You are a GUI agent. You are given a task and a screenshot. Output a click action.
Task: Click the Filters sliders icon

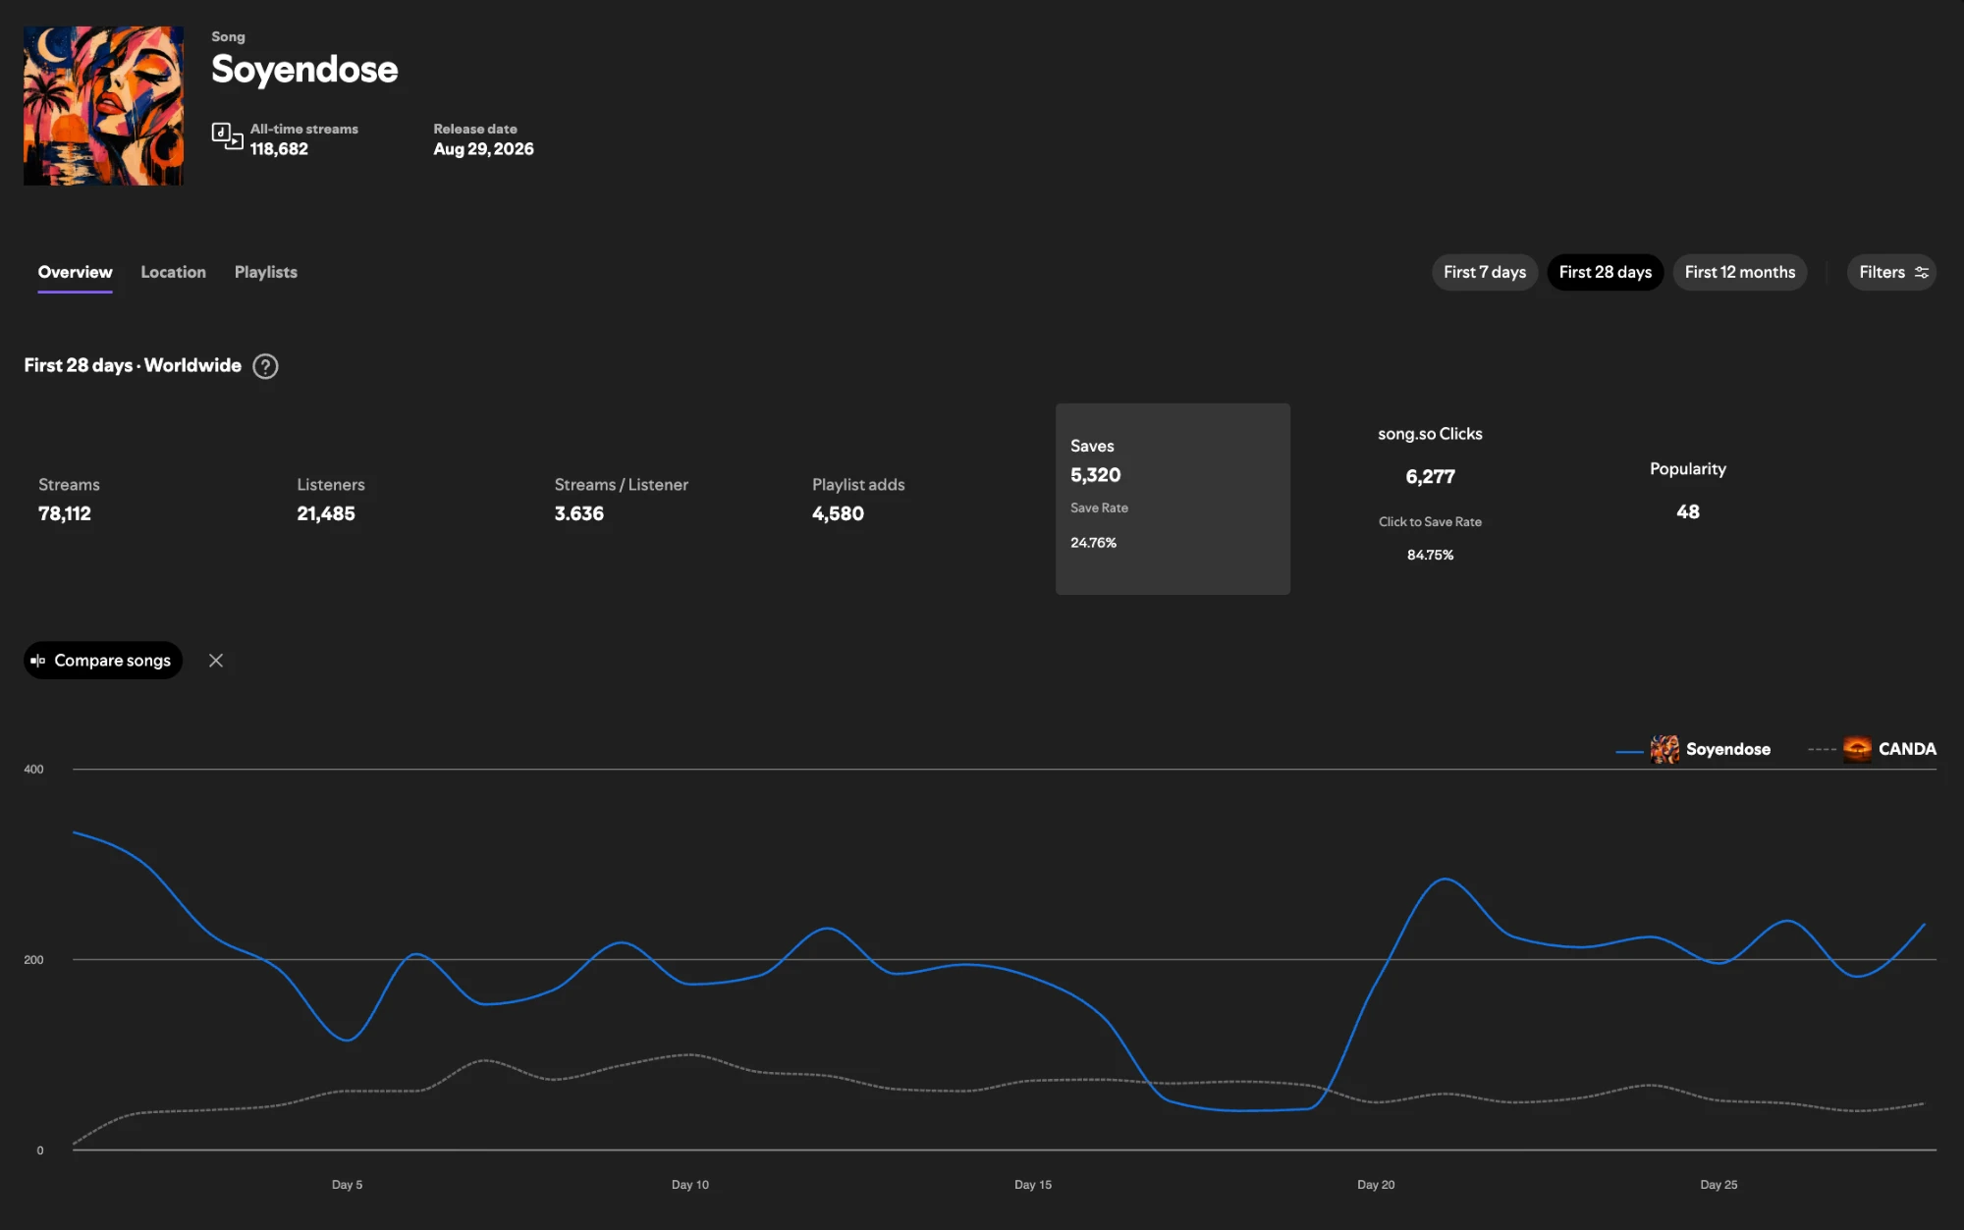tap(1922, 273)
